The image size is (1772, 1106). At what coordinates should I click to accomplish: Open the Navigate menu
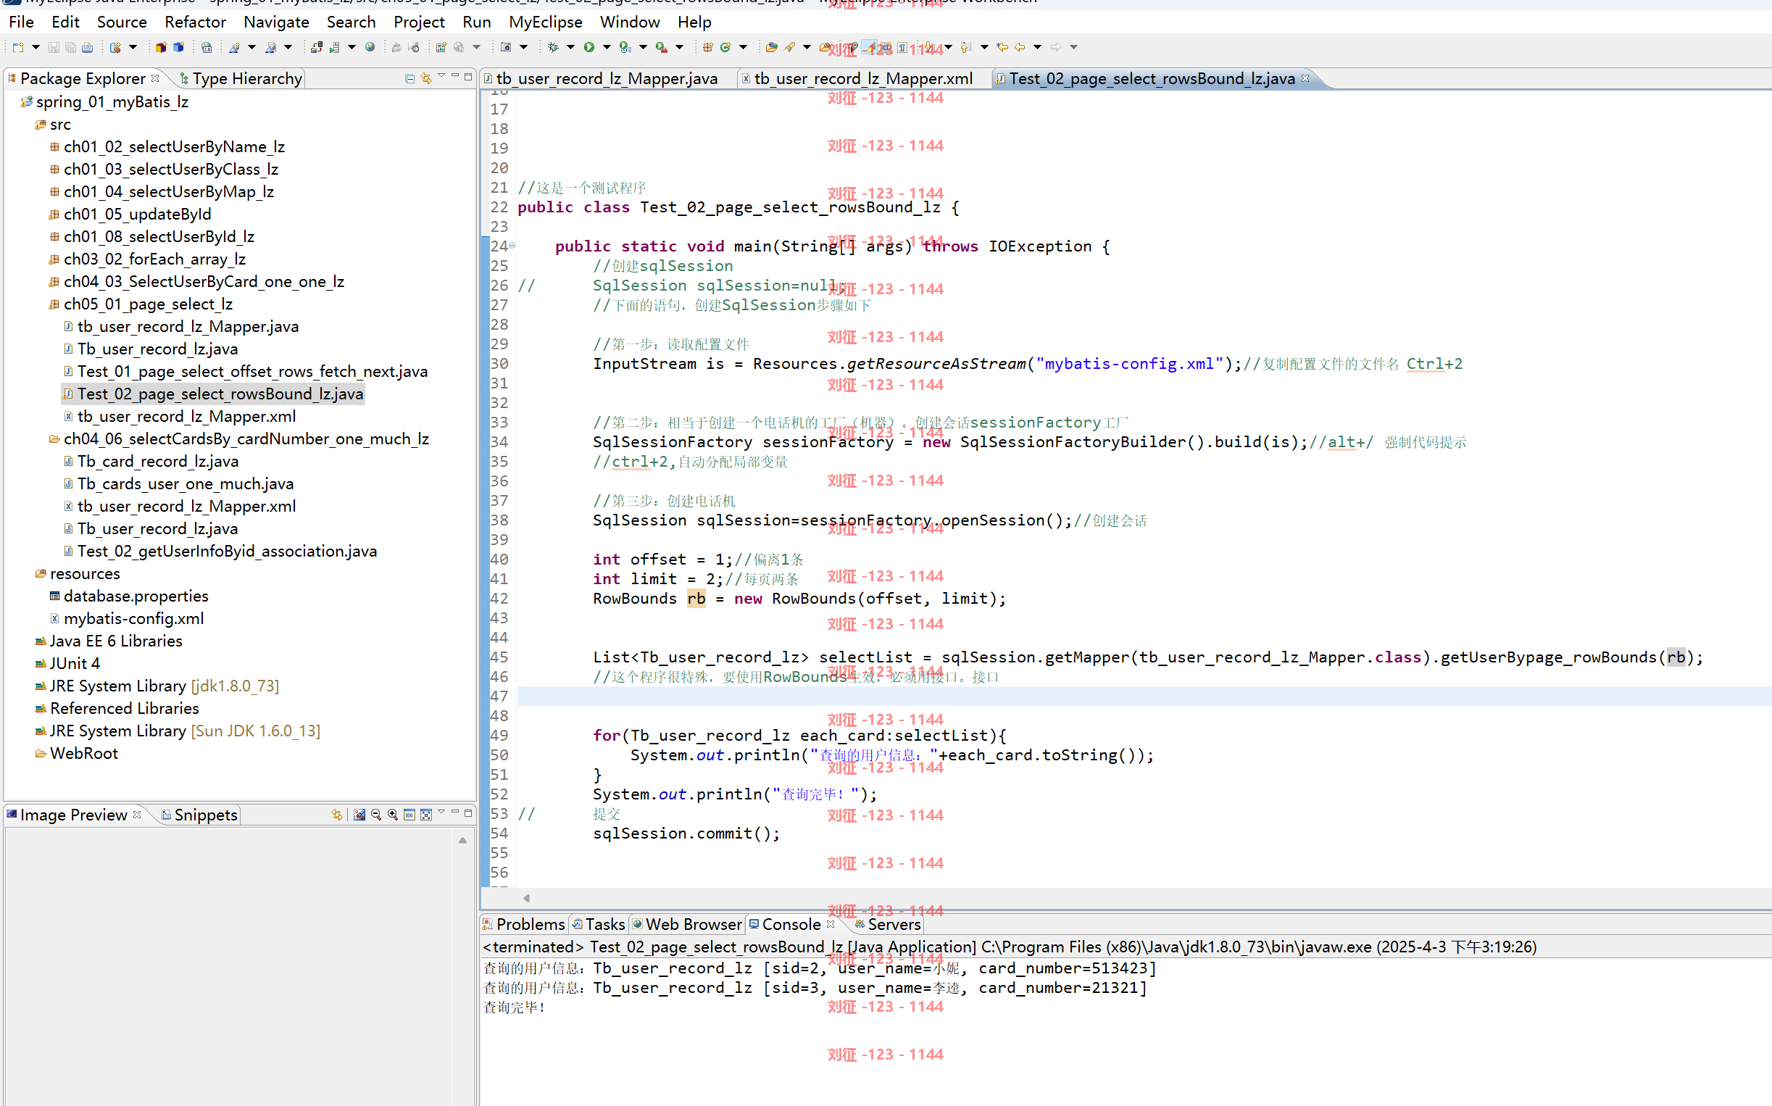coord(276,22)
